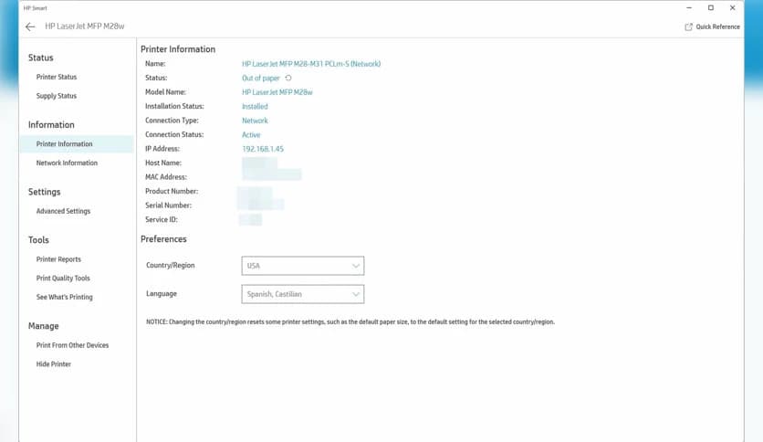Click the Settings section heading in sidebar

tap(45, 192)
